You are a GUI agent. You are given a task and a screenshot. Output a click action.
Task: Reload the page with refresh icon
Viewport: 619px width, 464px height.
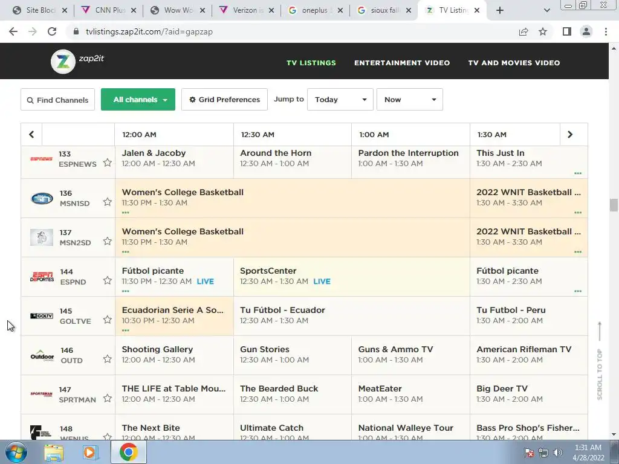coord(52,31)
